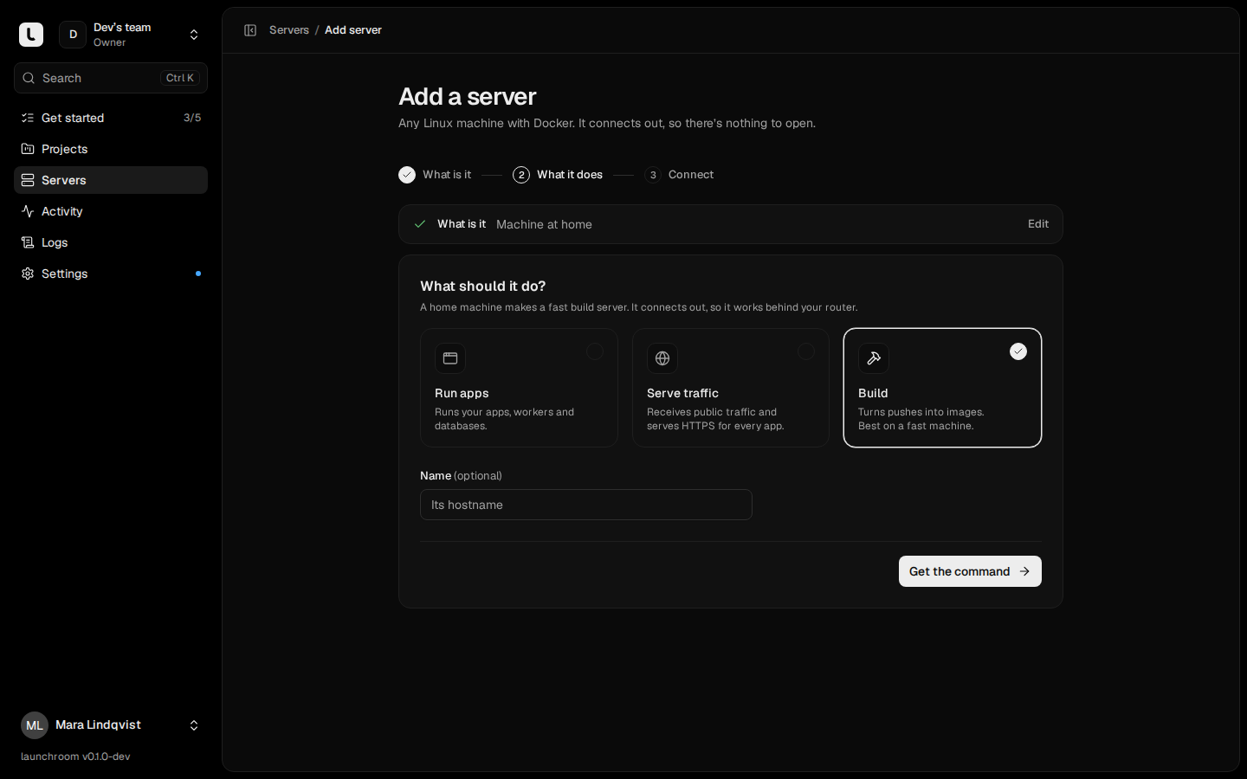Click the Get the command button

[970, 571]
